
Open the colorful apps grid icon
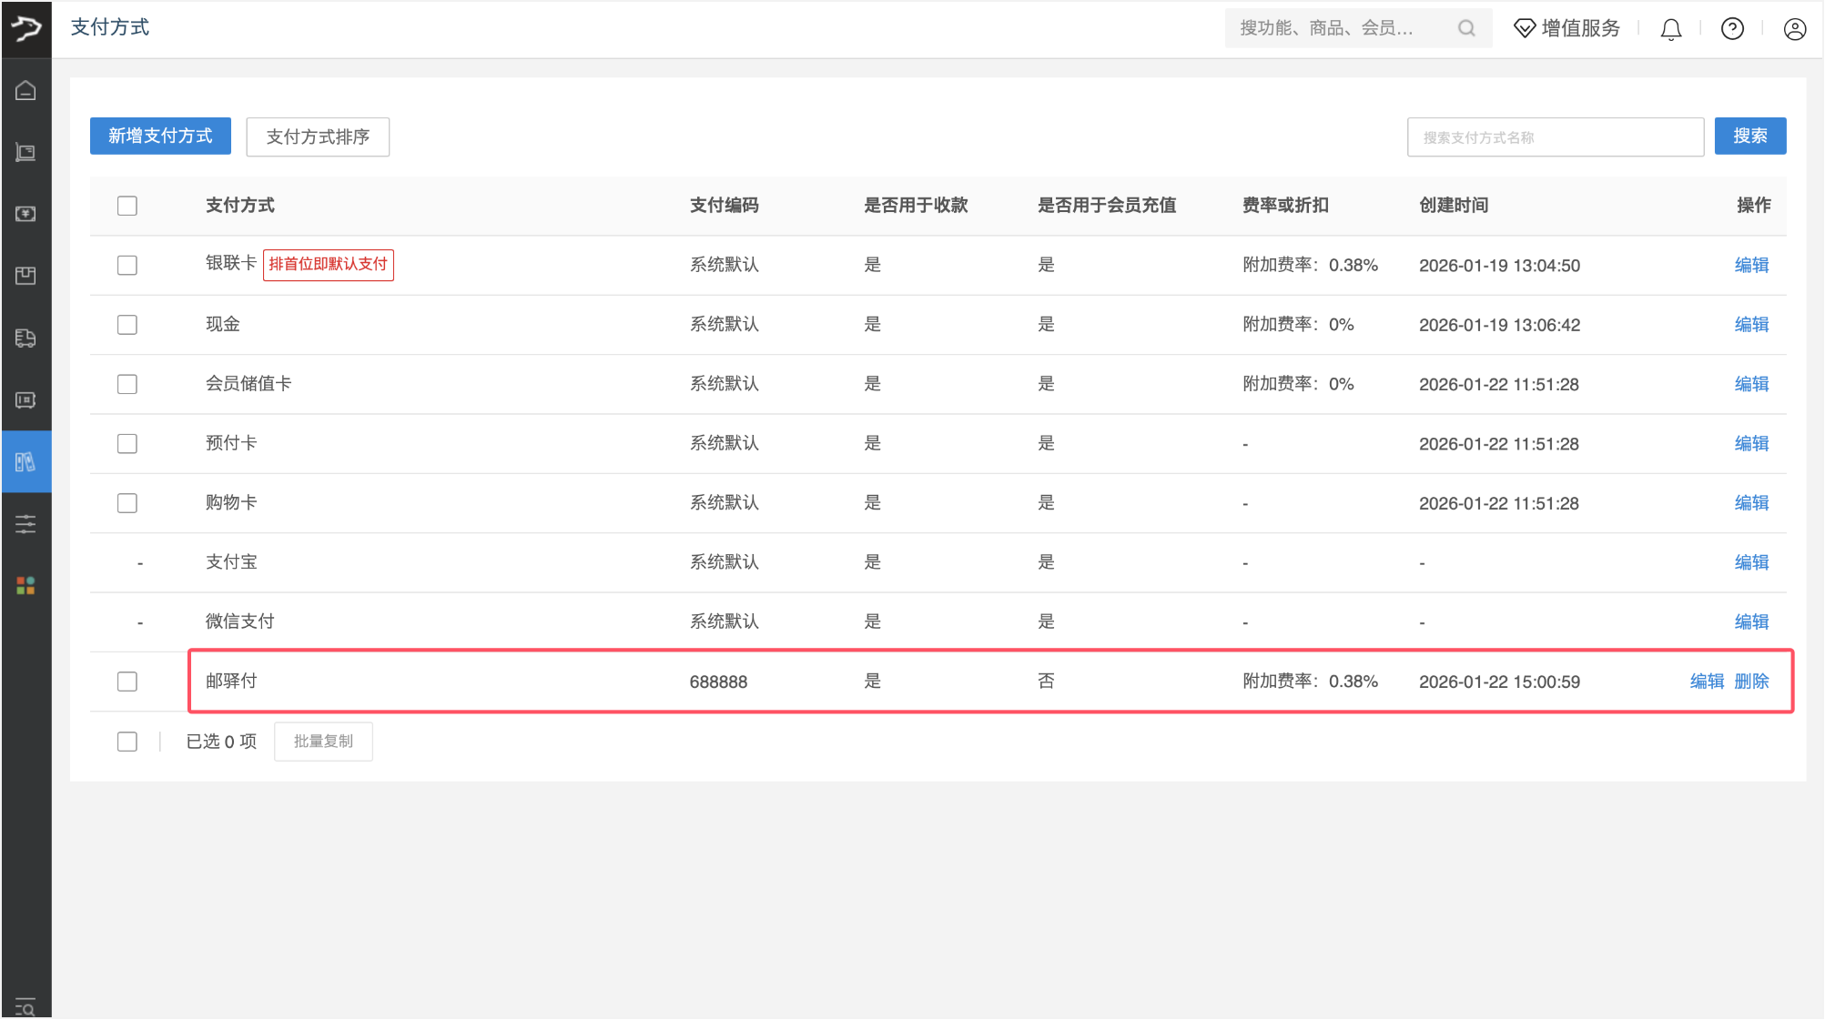25,586
